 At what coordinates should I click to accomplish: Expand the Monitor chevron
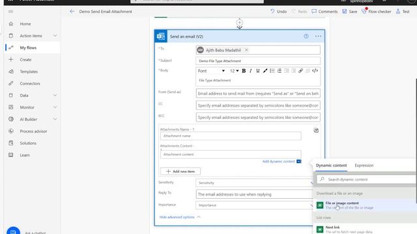(x=55, y=107)
